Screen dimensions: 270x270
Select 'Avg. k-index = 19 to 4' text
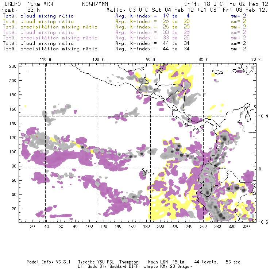point(153,16)
